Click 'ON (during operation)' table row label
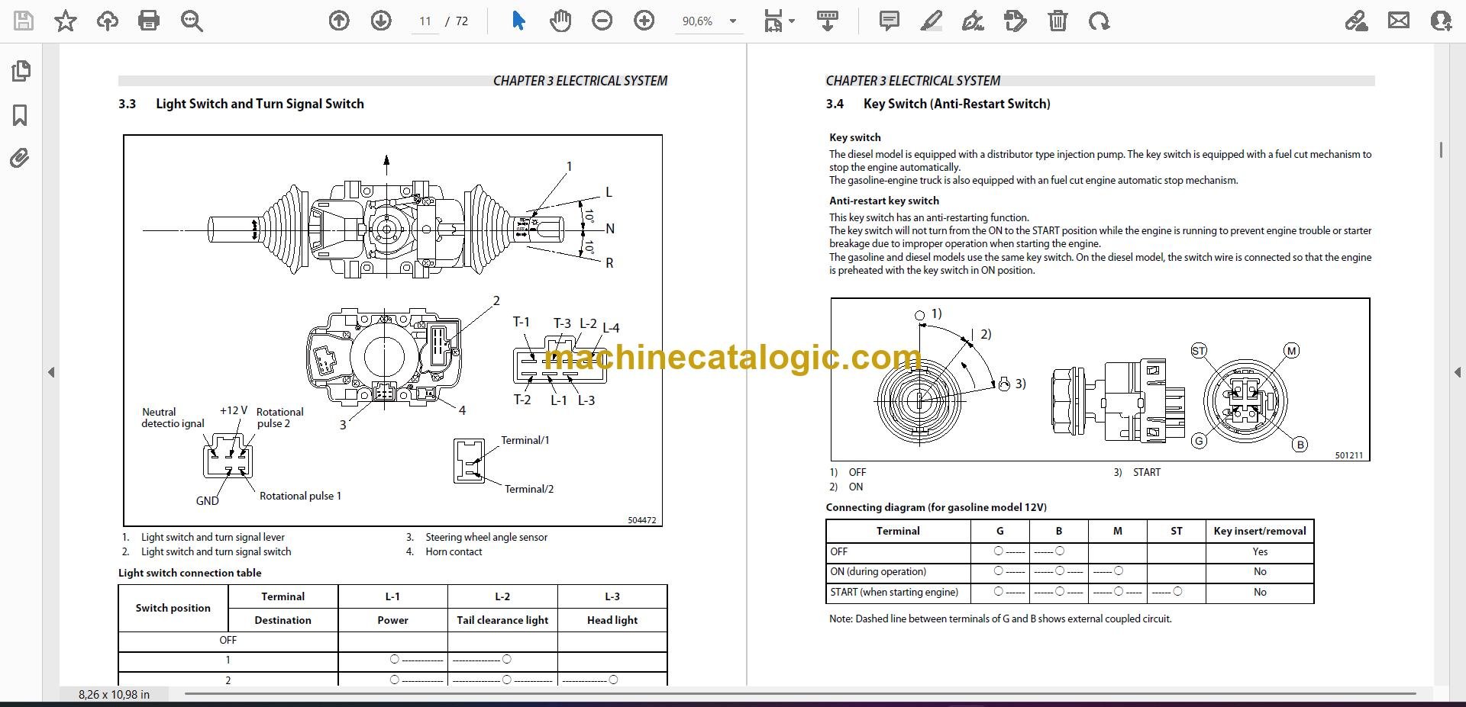 click(878, 571)
